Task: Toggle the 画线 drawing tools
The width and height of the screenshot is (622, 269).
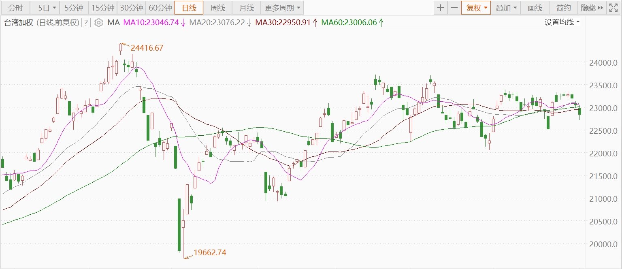Action: tap(535, 8)
